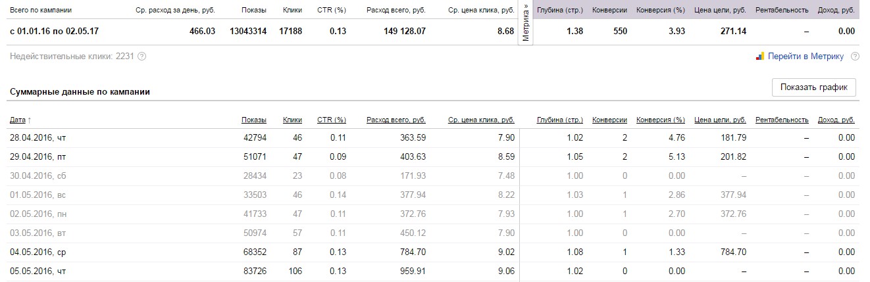The width and height of the screenshot is (870, 282).
Task: Sort table by Показы column header
Action: [x=253, y=120]
